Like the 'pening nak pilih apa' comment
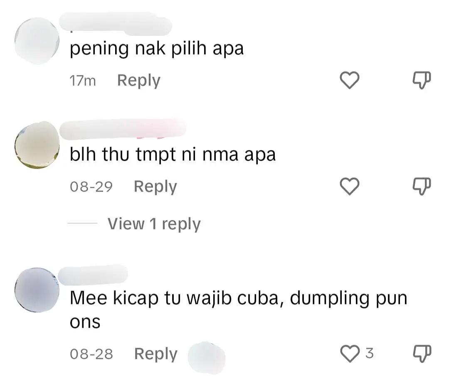 pos(350,80)
